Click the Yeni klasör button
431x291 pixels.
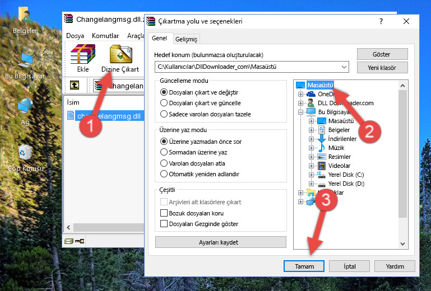[382, 68]
